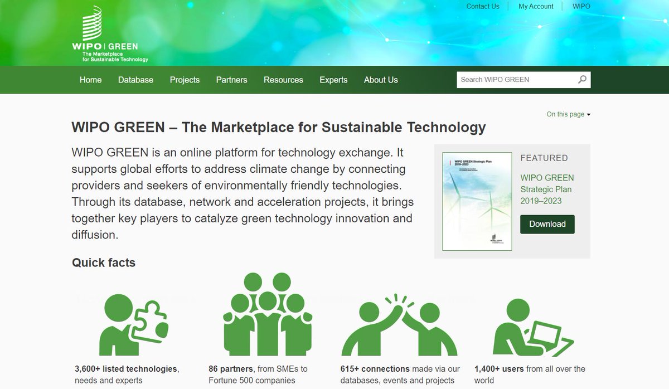669x389 pixels.
Task: Open the Partners menu item
Action: pyautogui.click(x=231, y=80)
